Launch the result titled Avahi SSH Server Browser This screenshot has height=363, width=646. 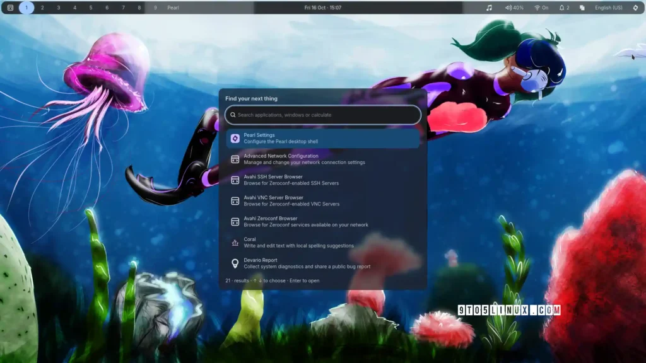click(x=323, y=180)
